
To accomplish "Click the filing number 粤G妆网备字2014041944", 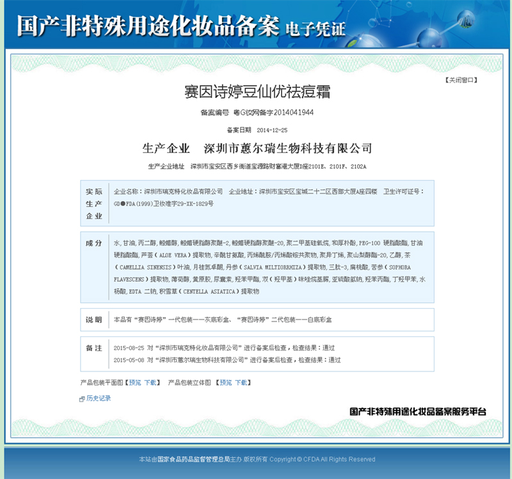I will [x=273, y=113].
